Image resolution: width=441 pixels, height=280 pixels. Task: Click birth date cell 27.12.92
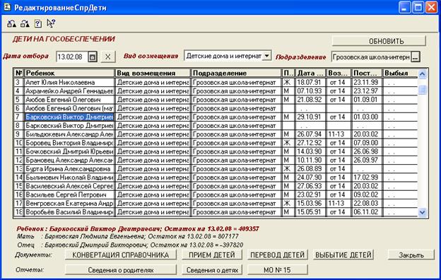coord(310,143)
